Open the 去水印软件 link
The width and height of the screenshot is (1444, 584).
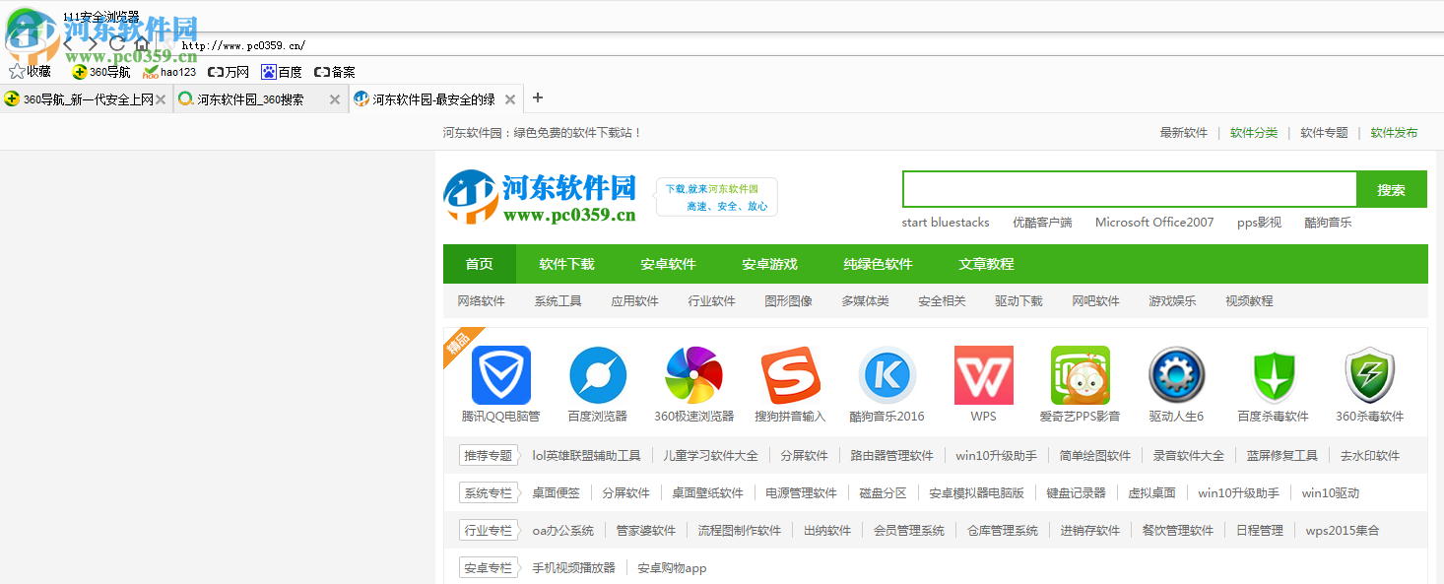1370,456
